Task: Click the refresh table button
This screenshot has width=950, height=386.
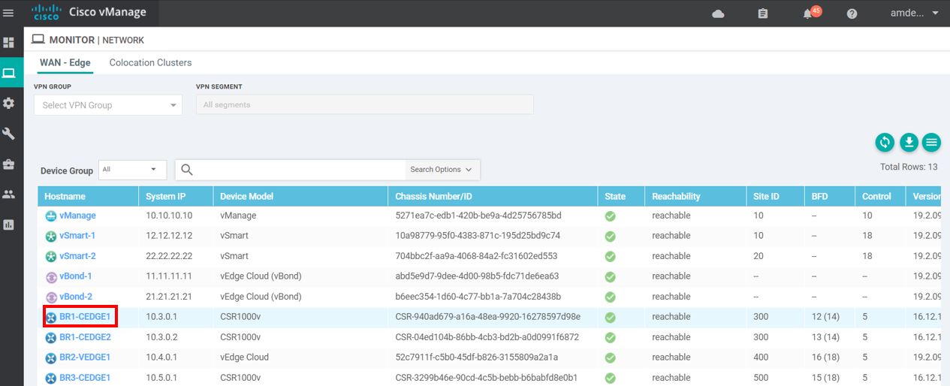Action: coord(885,142)
